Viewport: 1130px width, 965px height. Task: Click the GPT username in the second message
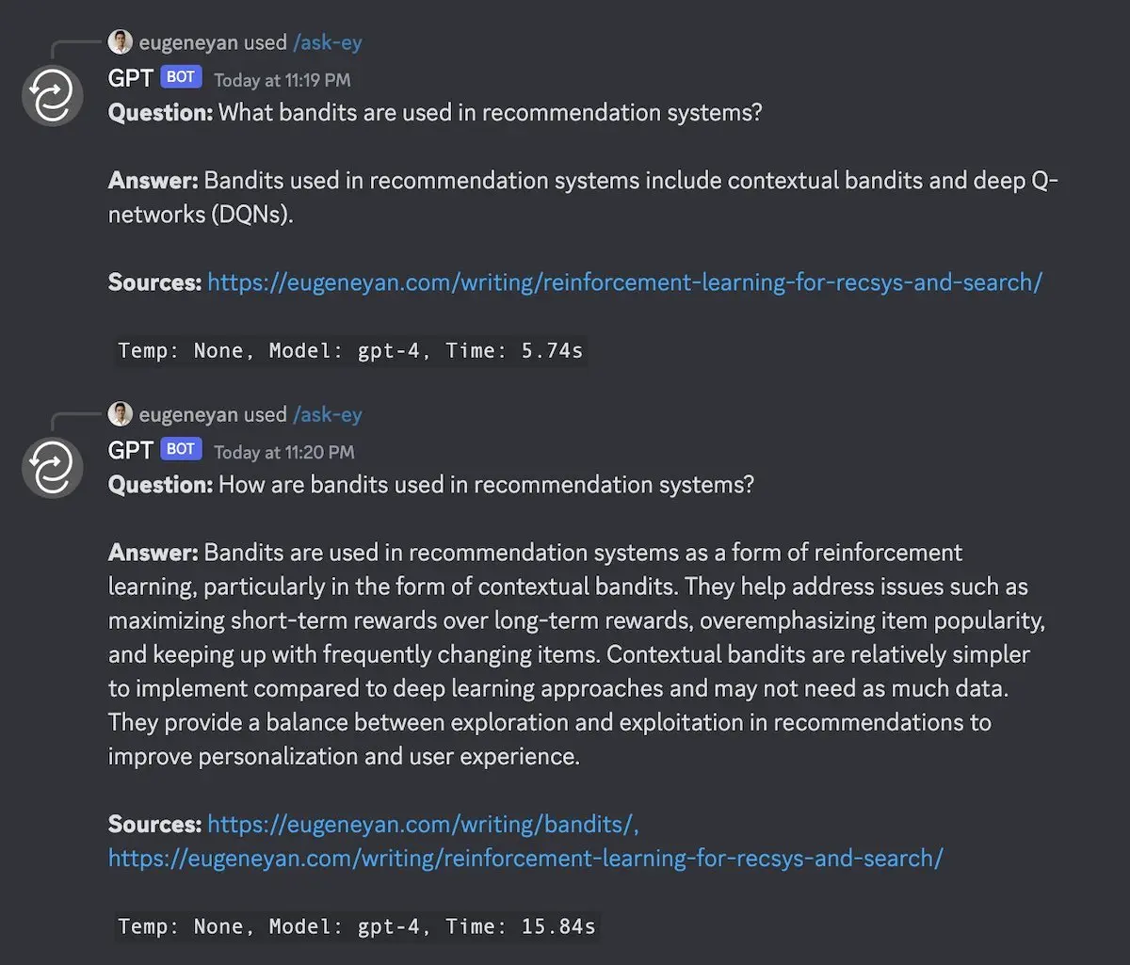[x=131, y=450]
